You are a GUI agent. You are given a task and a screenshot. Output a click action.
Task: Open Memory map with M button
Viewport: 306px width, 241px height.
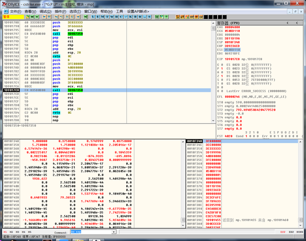[103, 17]
